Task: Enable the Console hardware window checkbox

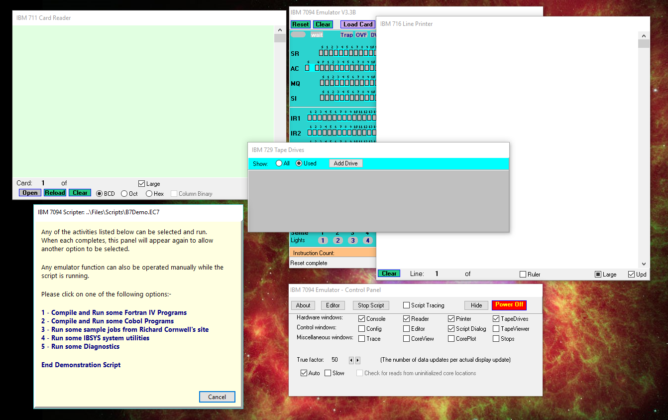Action: 362,319
